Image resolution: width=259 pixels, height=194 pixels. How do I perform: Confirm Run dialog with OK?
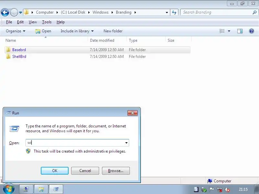(55, 171)
